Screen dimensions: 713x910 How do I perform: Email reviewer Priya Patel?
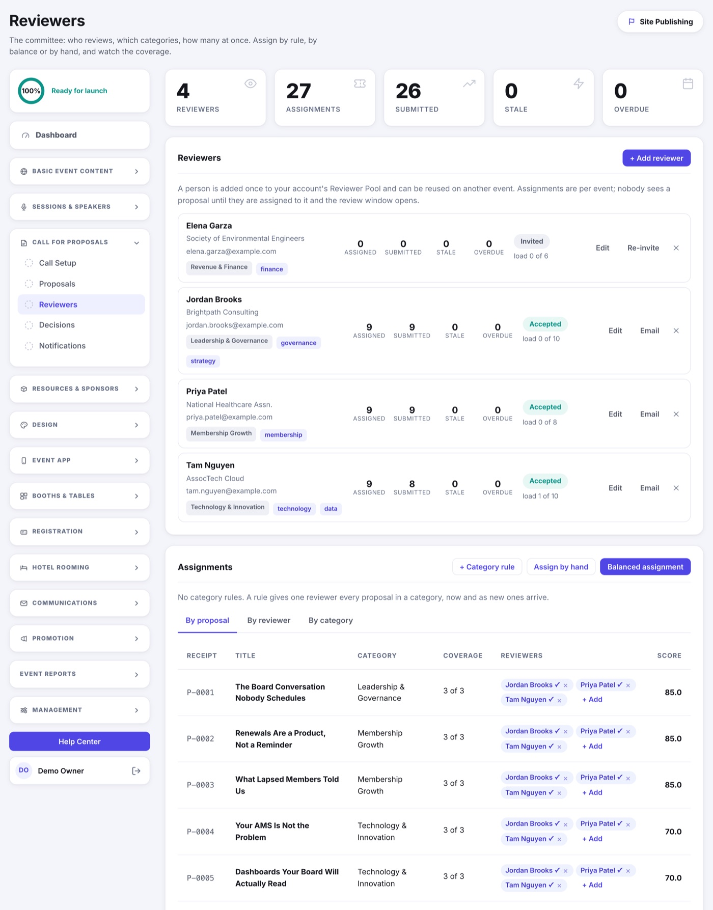(649, 414)
